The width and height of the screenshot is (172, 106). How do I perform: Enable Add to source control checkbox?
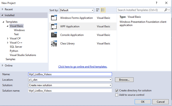click(x=117, y=95)
